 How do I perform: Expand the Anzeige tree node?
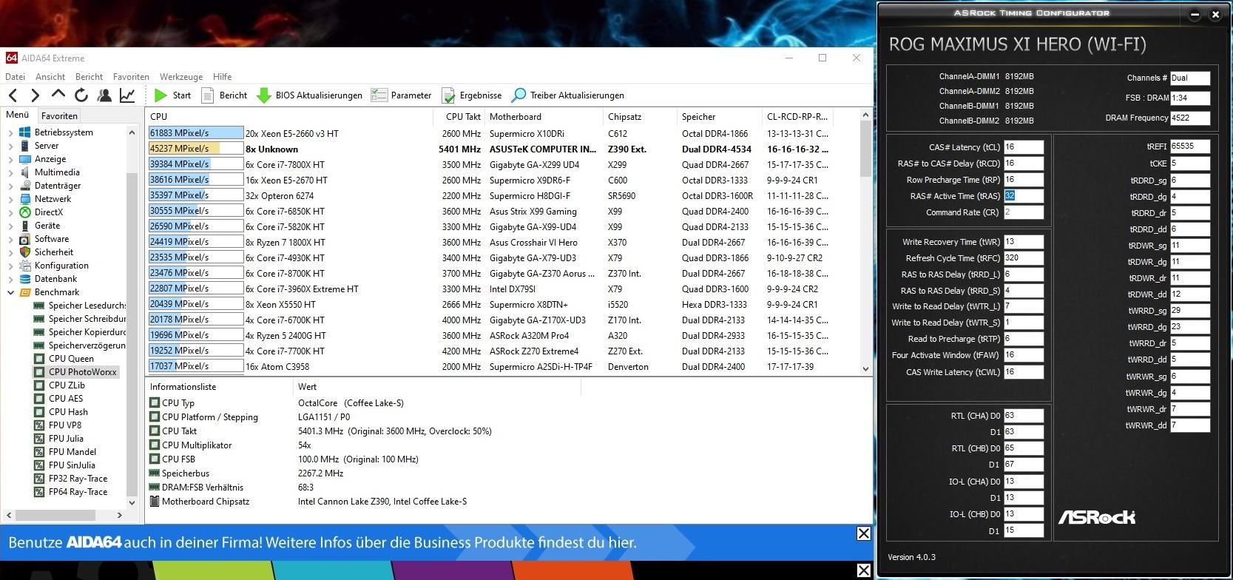point(10,159)
